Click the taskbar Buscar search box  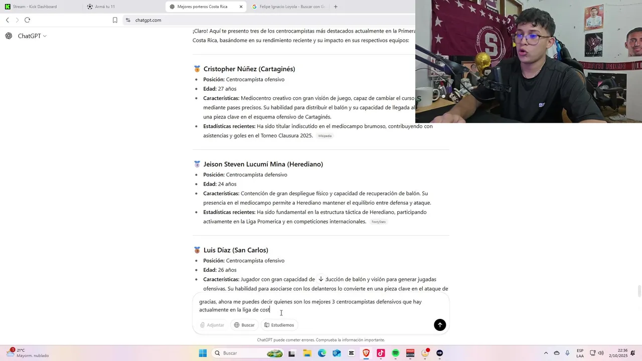248,353
